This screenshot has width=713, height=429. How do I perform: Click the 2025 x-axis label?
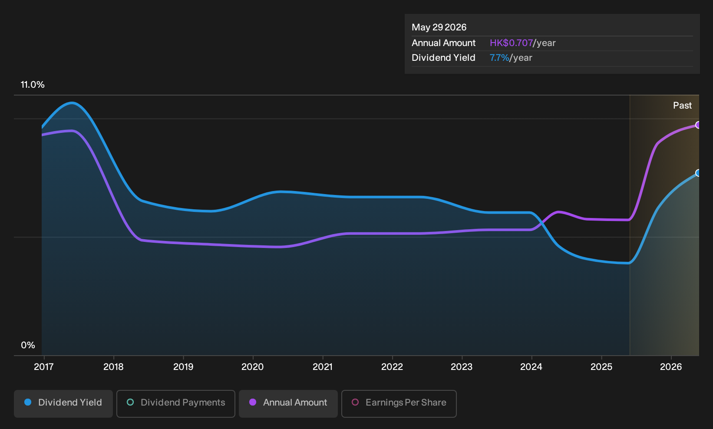tap(601, 367)
